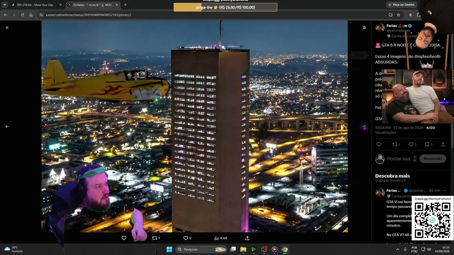This screenshot has height=255, width=454.
Task: Open Google Chrome on the taskbar
Action: tap(285, 249)
